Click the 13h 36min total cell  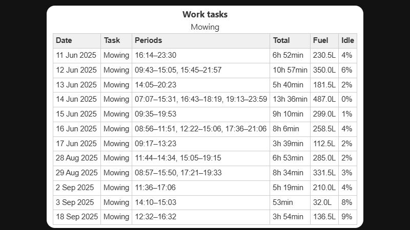tap(290, 99)
